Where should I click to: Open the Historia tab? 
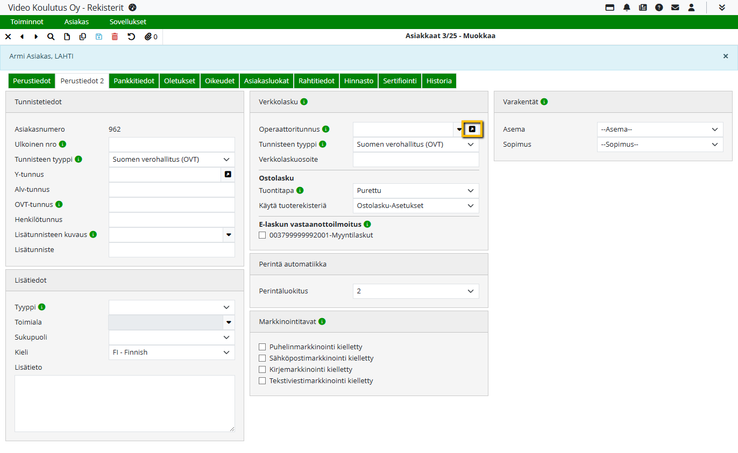pyautogui.click(x=439, y=81)
